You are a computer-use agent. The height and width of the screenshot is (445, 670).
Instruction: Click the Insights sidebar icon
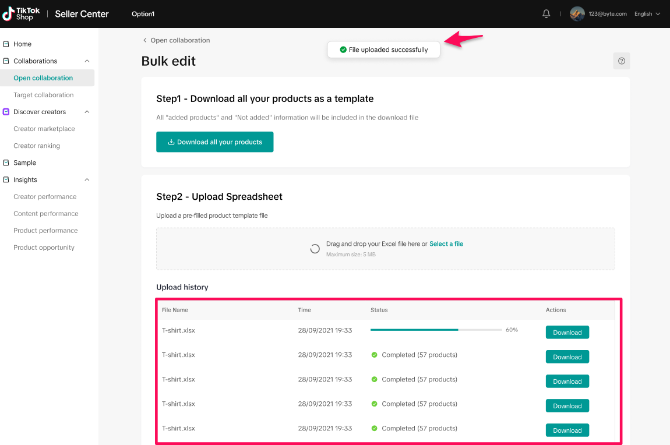pos(6,180)
